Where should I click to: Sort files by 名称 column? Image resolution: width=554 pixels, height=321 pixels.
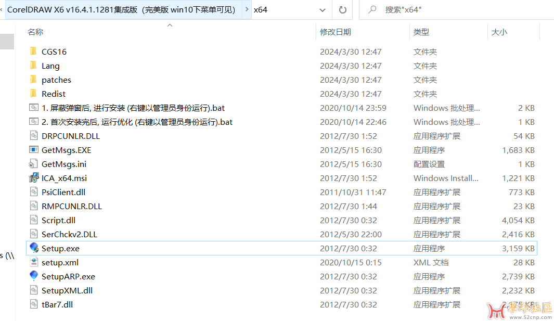[35, 32]
